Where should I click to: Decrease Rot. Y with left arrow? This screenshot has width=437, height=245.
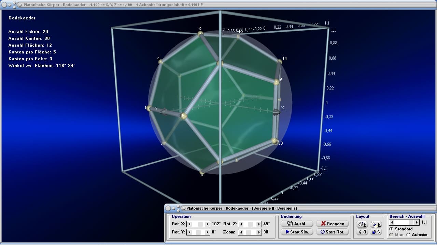(189, 232)
